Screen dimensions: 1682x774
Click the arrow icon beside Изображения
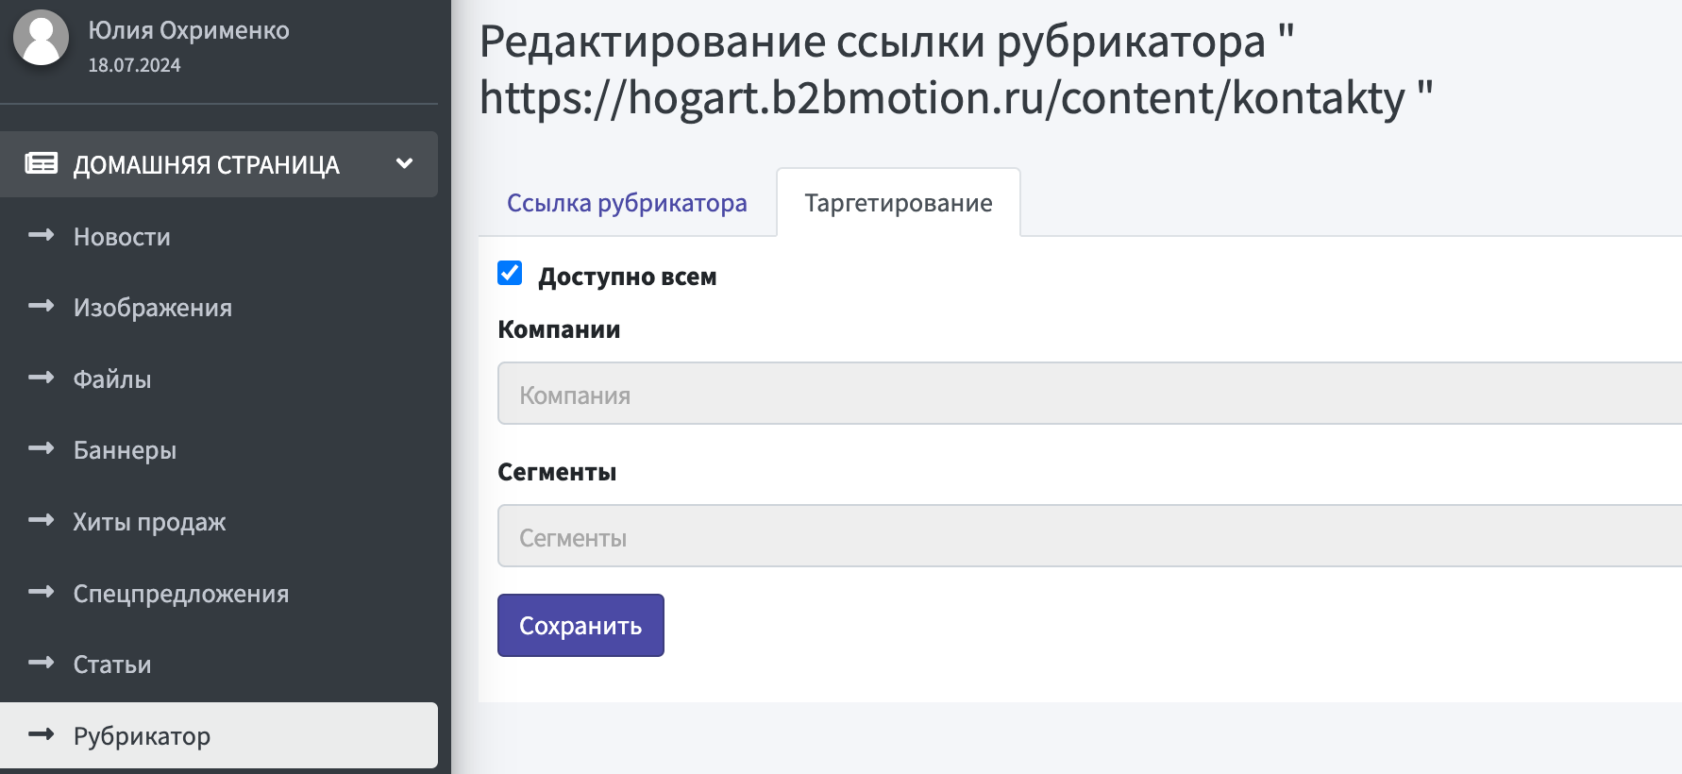[41, 306]
